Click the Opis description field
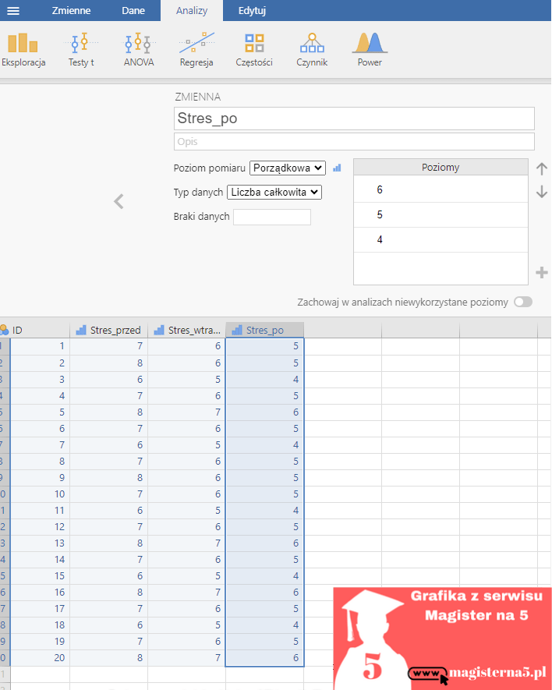Image resolution: width=552 pixels, height=690 pixels. point(354,141)
